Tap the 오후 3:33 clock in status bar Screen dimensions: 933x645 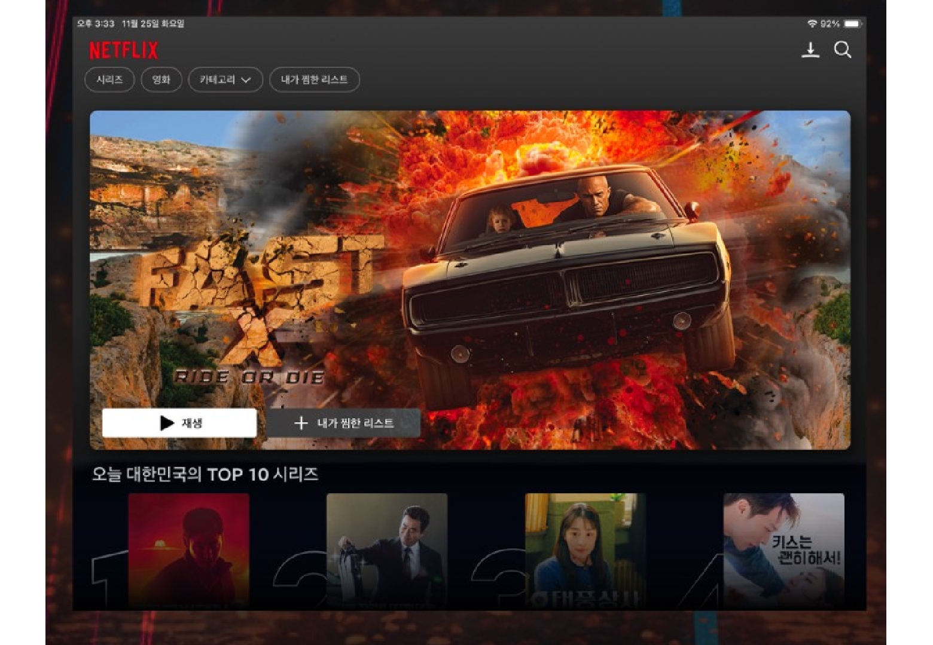pyautogui.click(x=96, y=24)
